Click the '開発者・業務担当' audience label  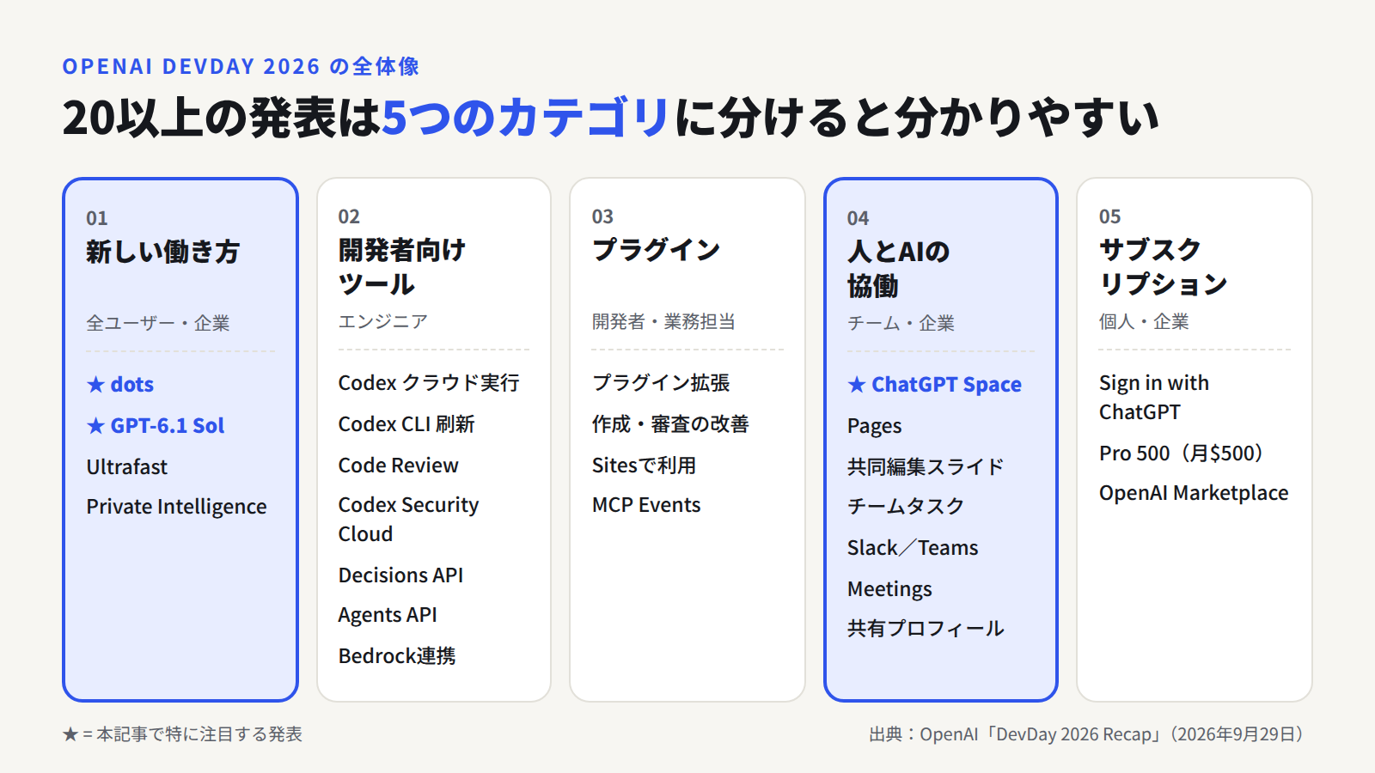coord(663,321)
